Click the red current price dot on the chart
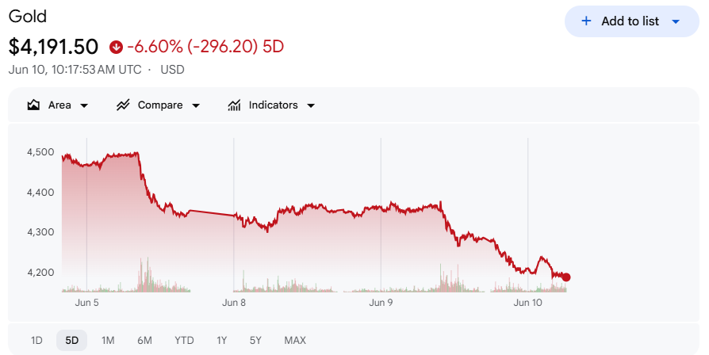This screenshot has width=709, height=355. (565, 277)
